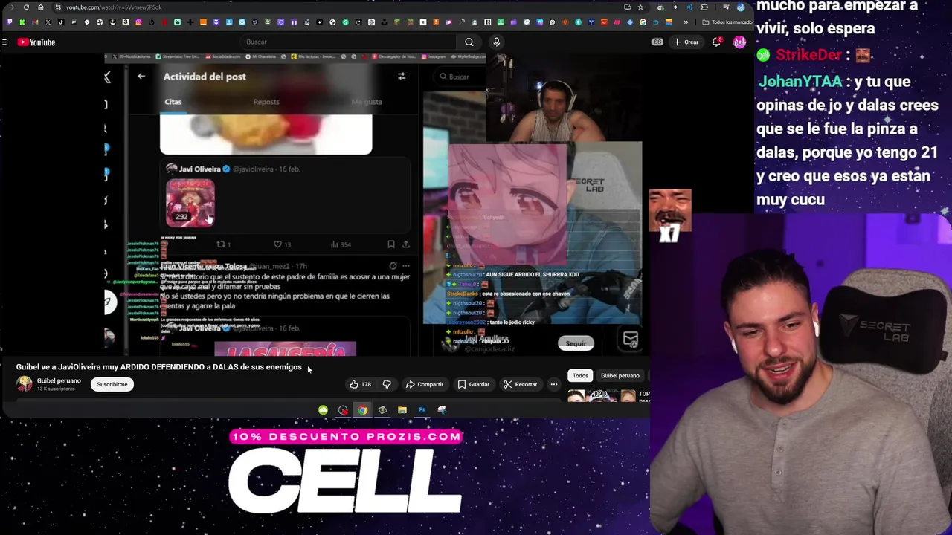Open YouTube notifications bell
952x535 pixels.
tap(716, 42)
